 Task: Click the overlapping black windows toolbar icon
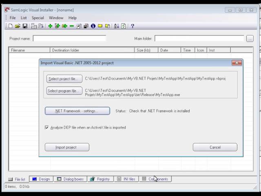click(x=86, y=26)
